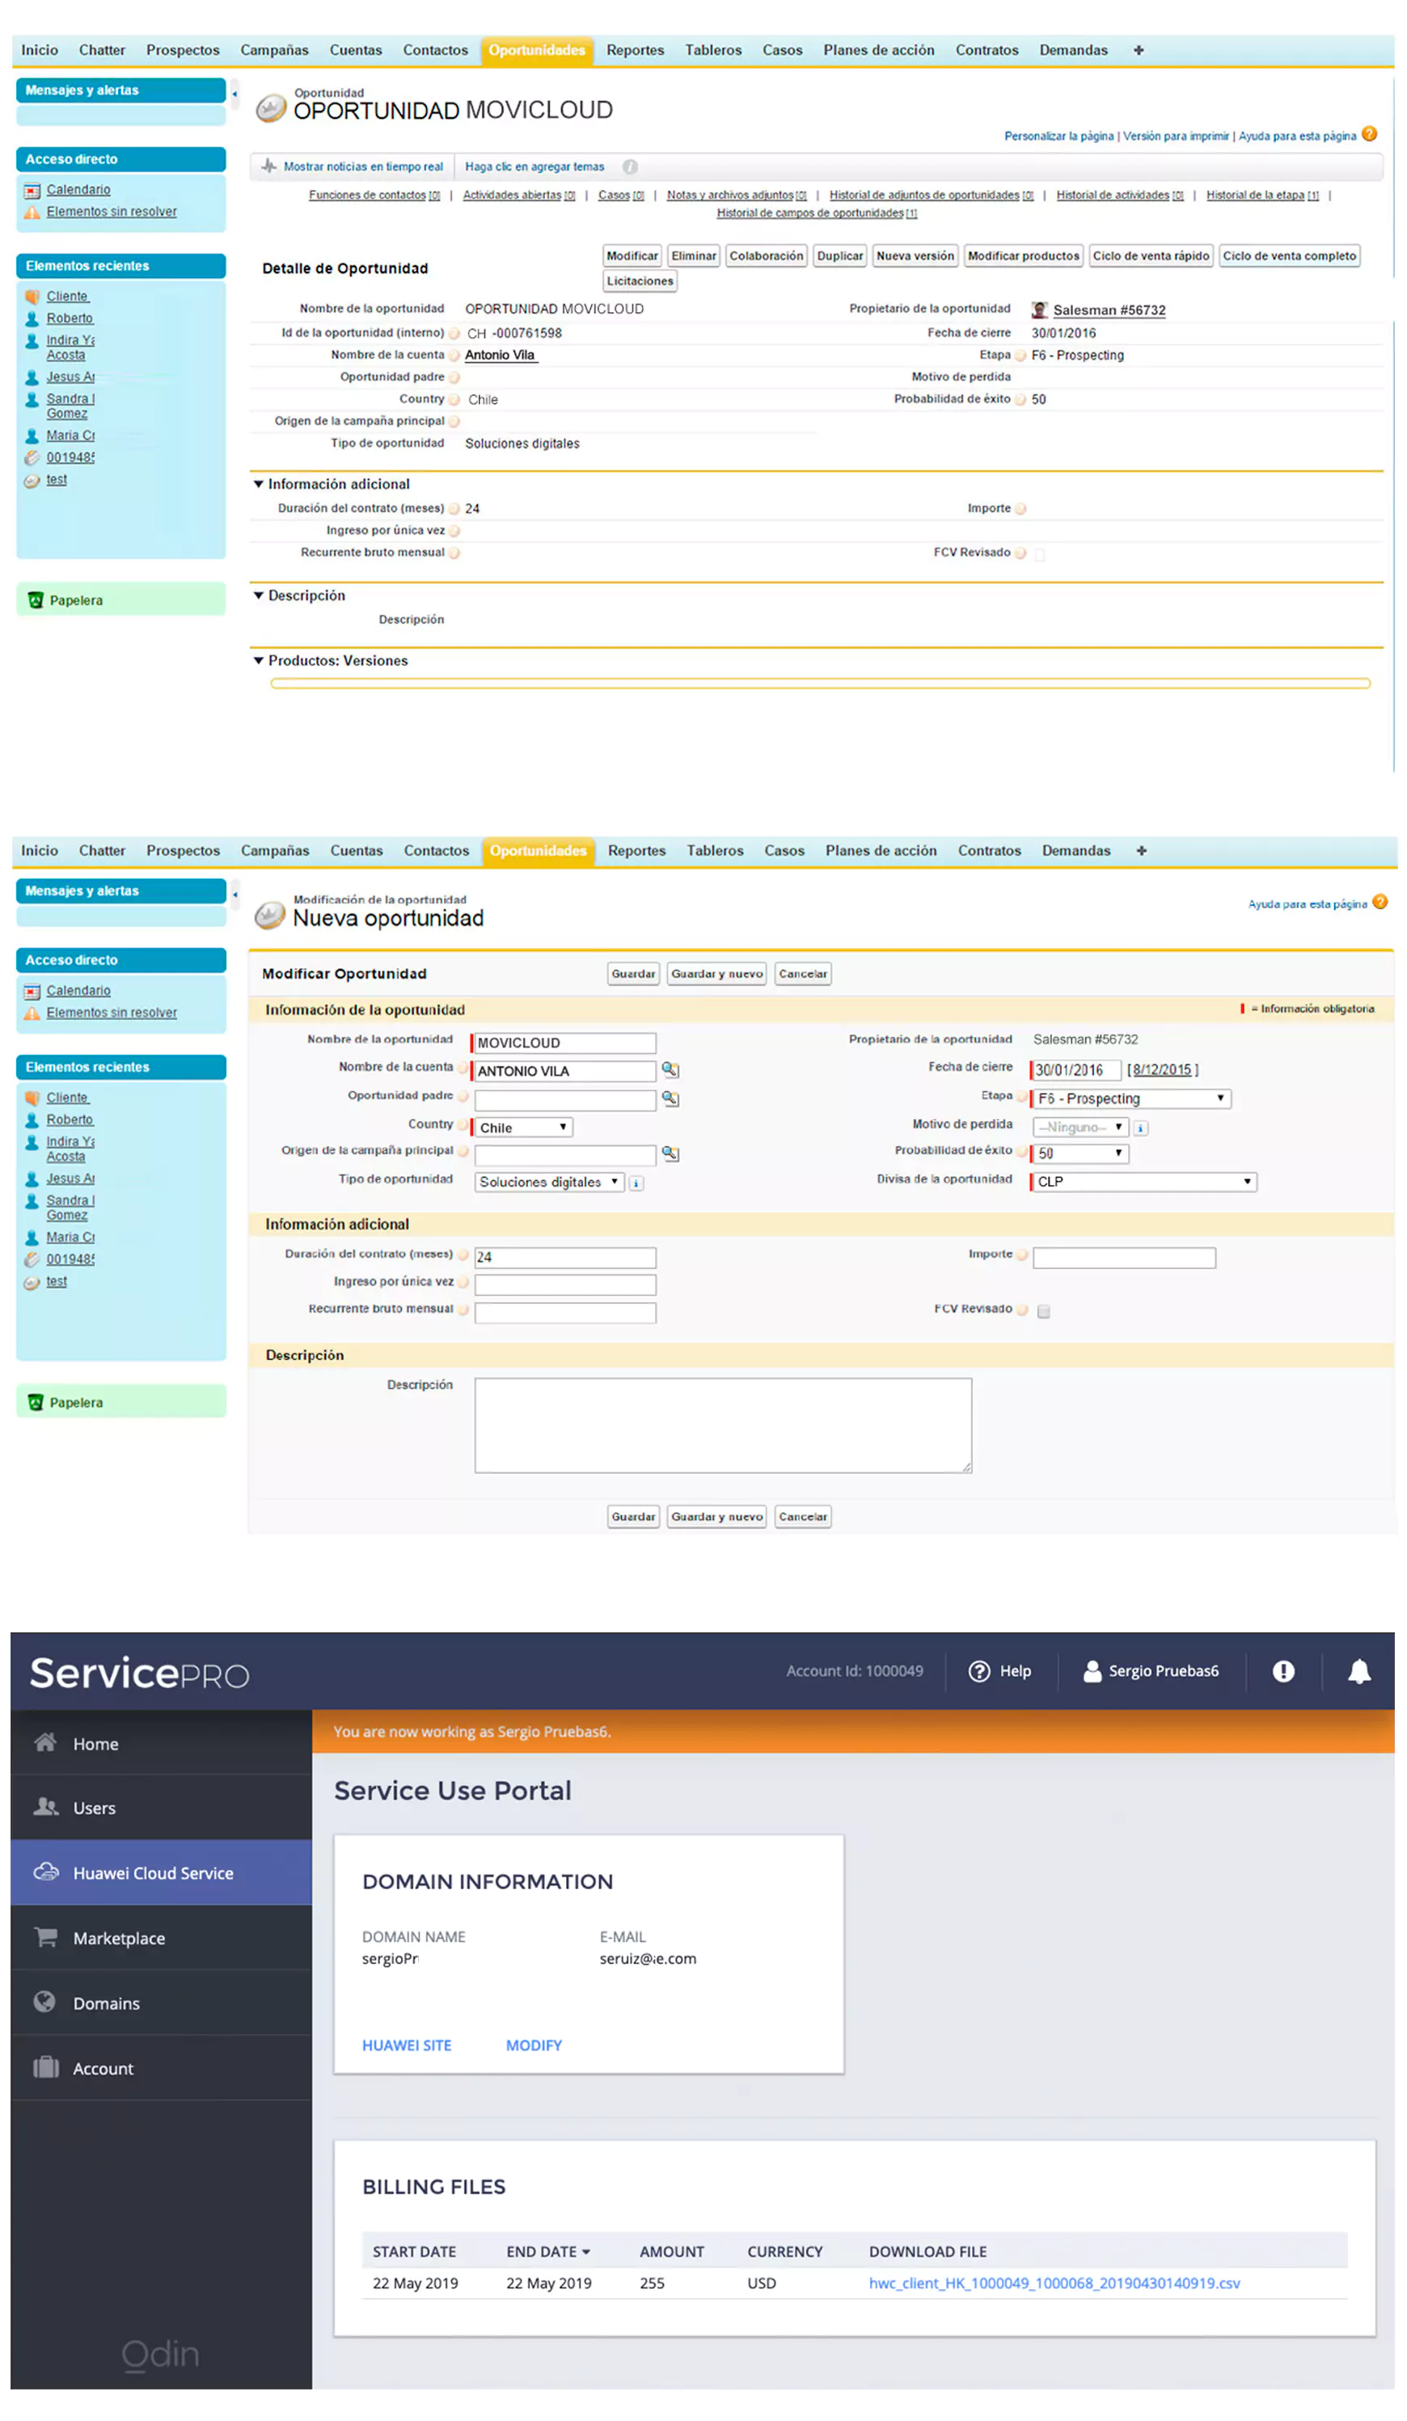Click lookup icon next to Oportunidad padre field
This screenshot has height=2421, width=1407.
point(670,1098)
